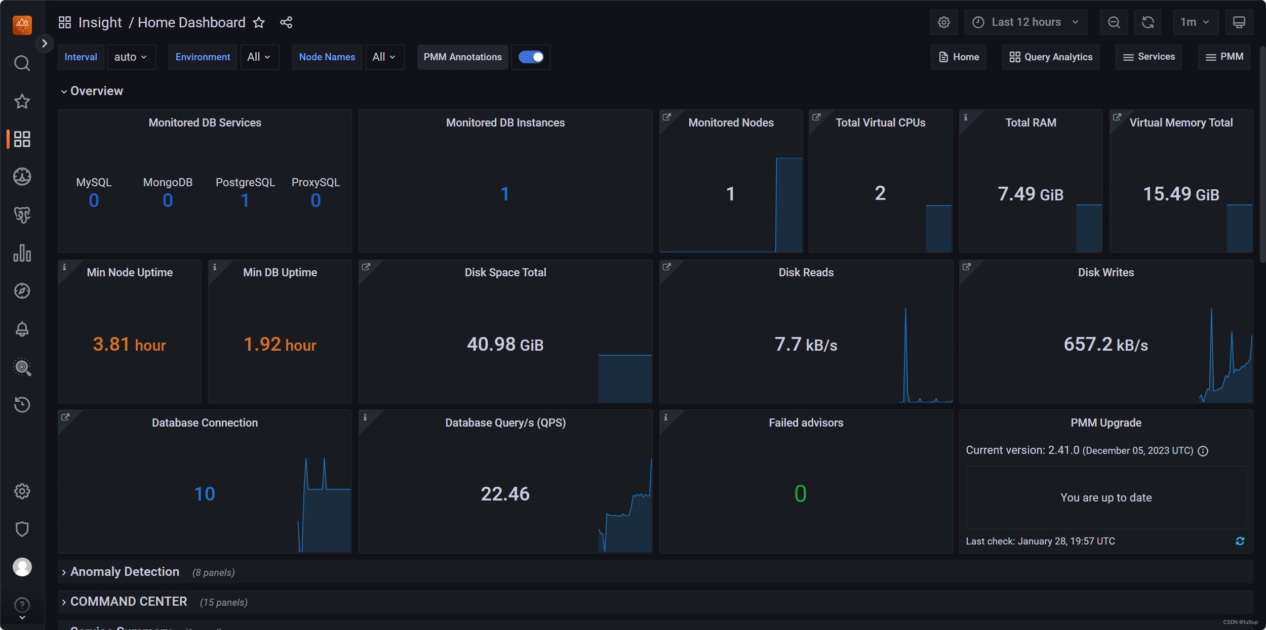Click the Disk Reads panel title
The height and width of the screenshot is (630, 1266).
pos(806,272)
